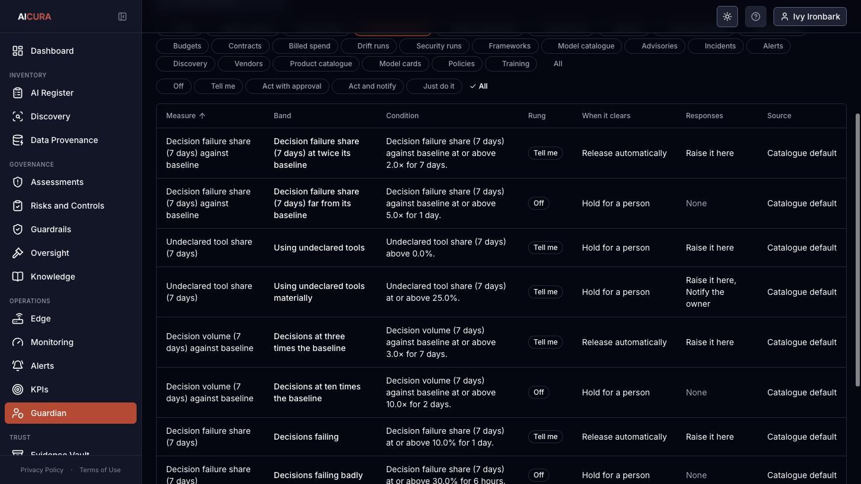The width and height of the screenshot is (861, 484).
Task: Collapse the sidebar panel icon
Action: [122, 17]
